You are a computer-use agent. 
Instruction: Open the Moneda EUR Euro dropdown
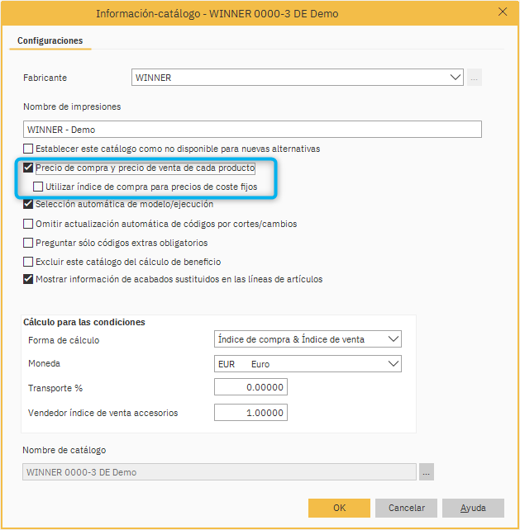393,364
